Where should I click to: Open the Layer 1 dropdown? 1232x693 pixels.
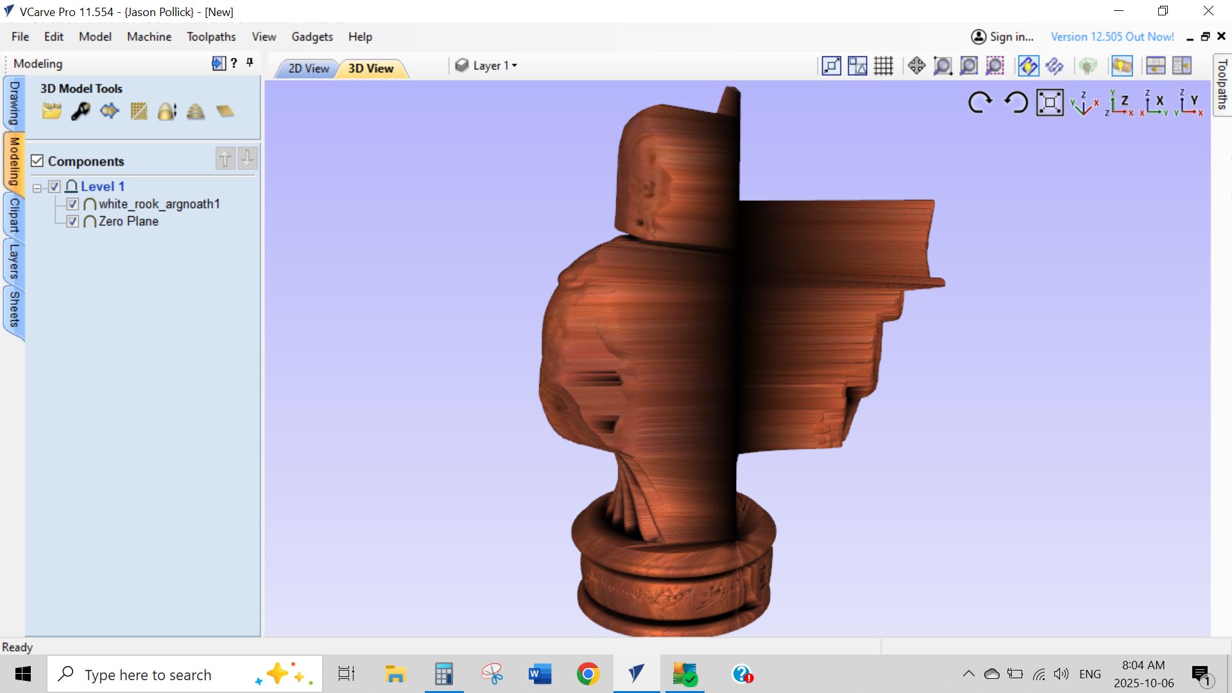(x=494, y=65)
